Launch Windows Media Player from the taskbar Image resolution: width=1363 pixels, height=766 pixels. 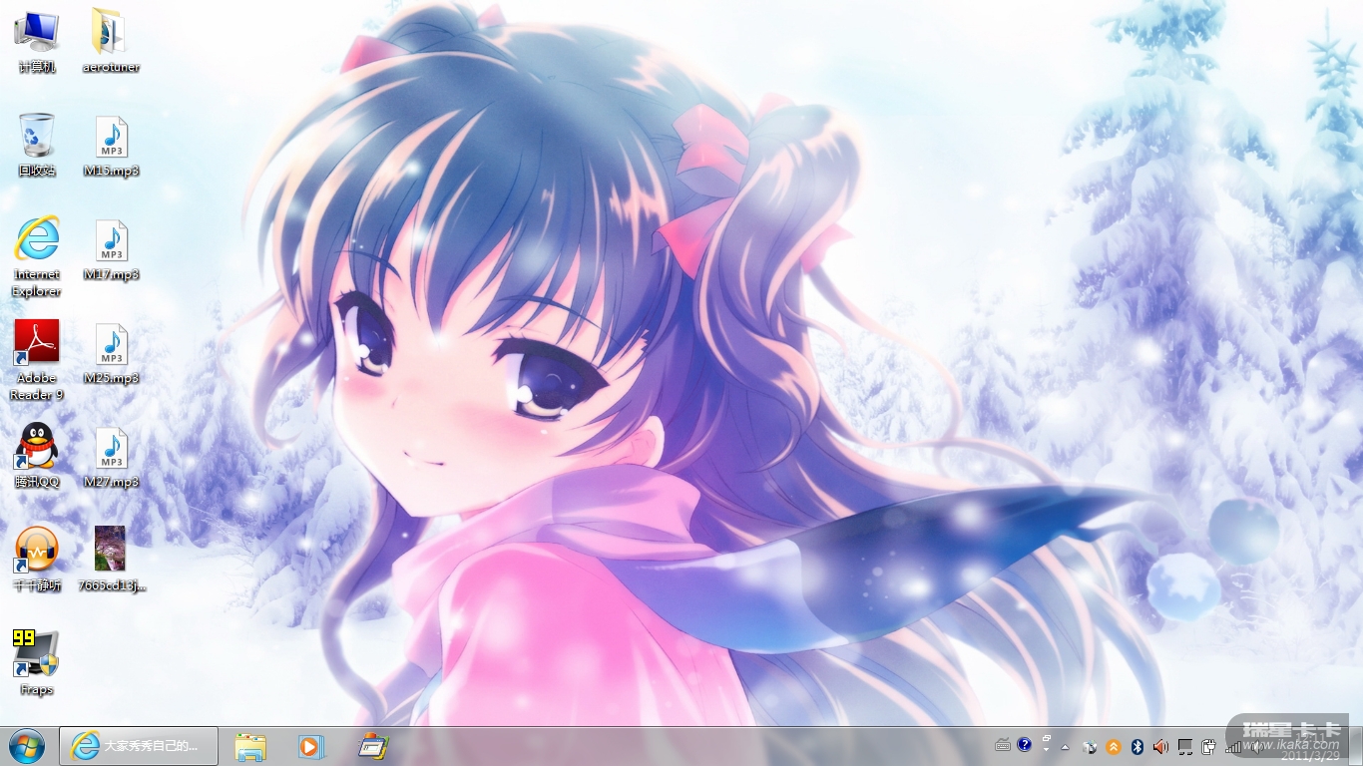click(310, 746)
